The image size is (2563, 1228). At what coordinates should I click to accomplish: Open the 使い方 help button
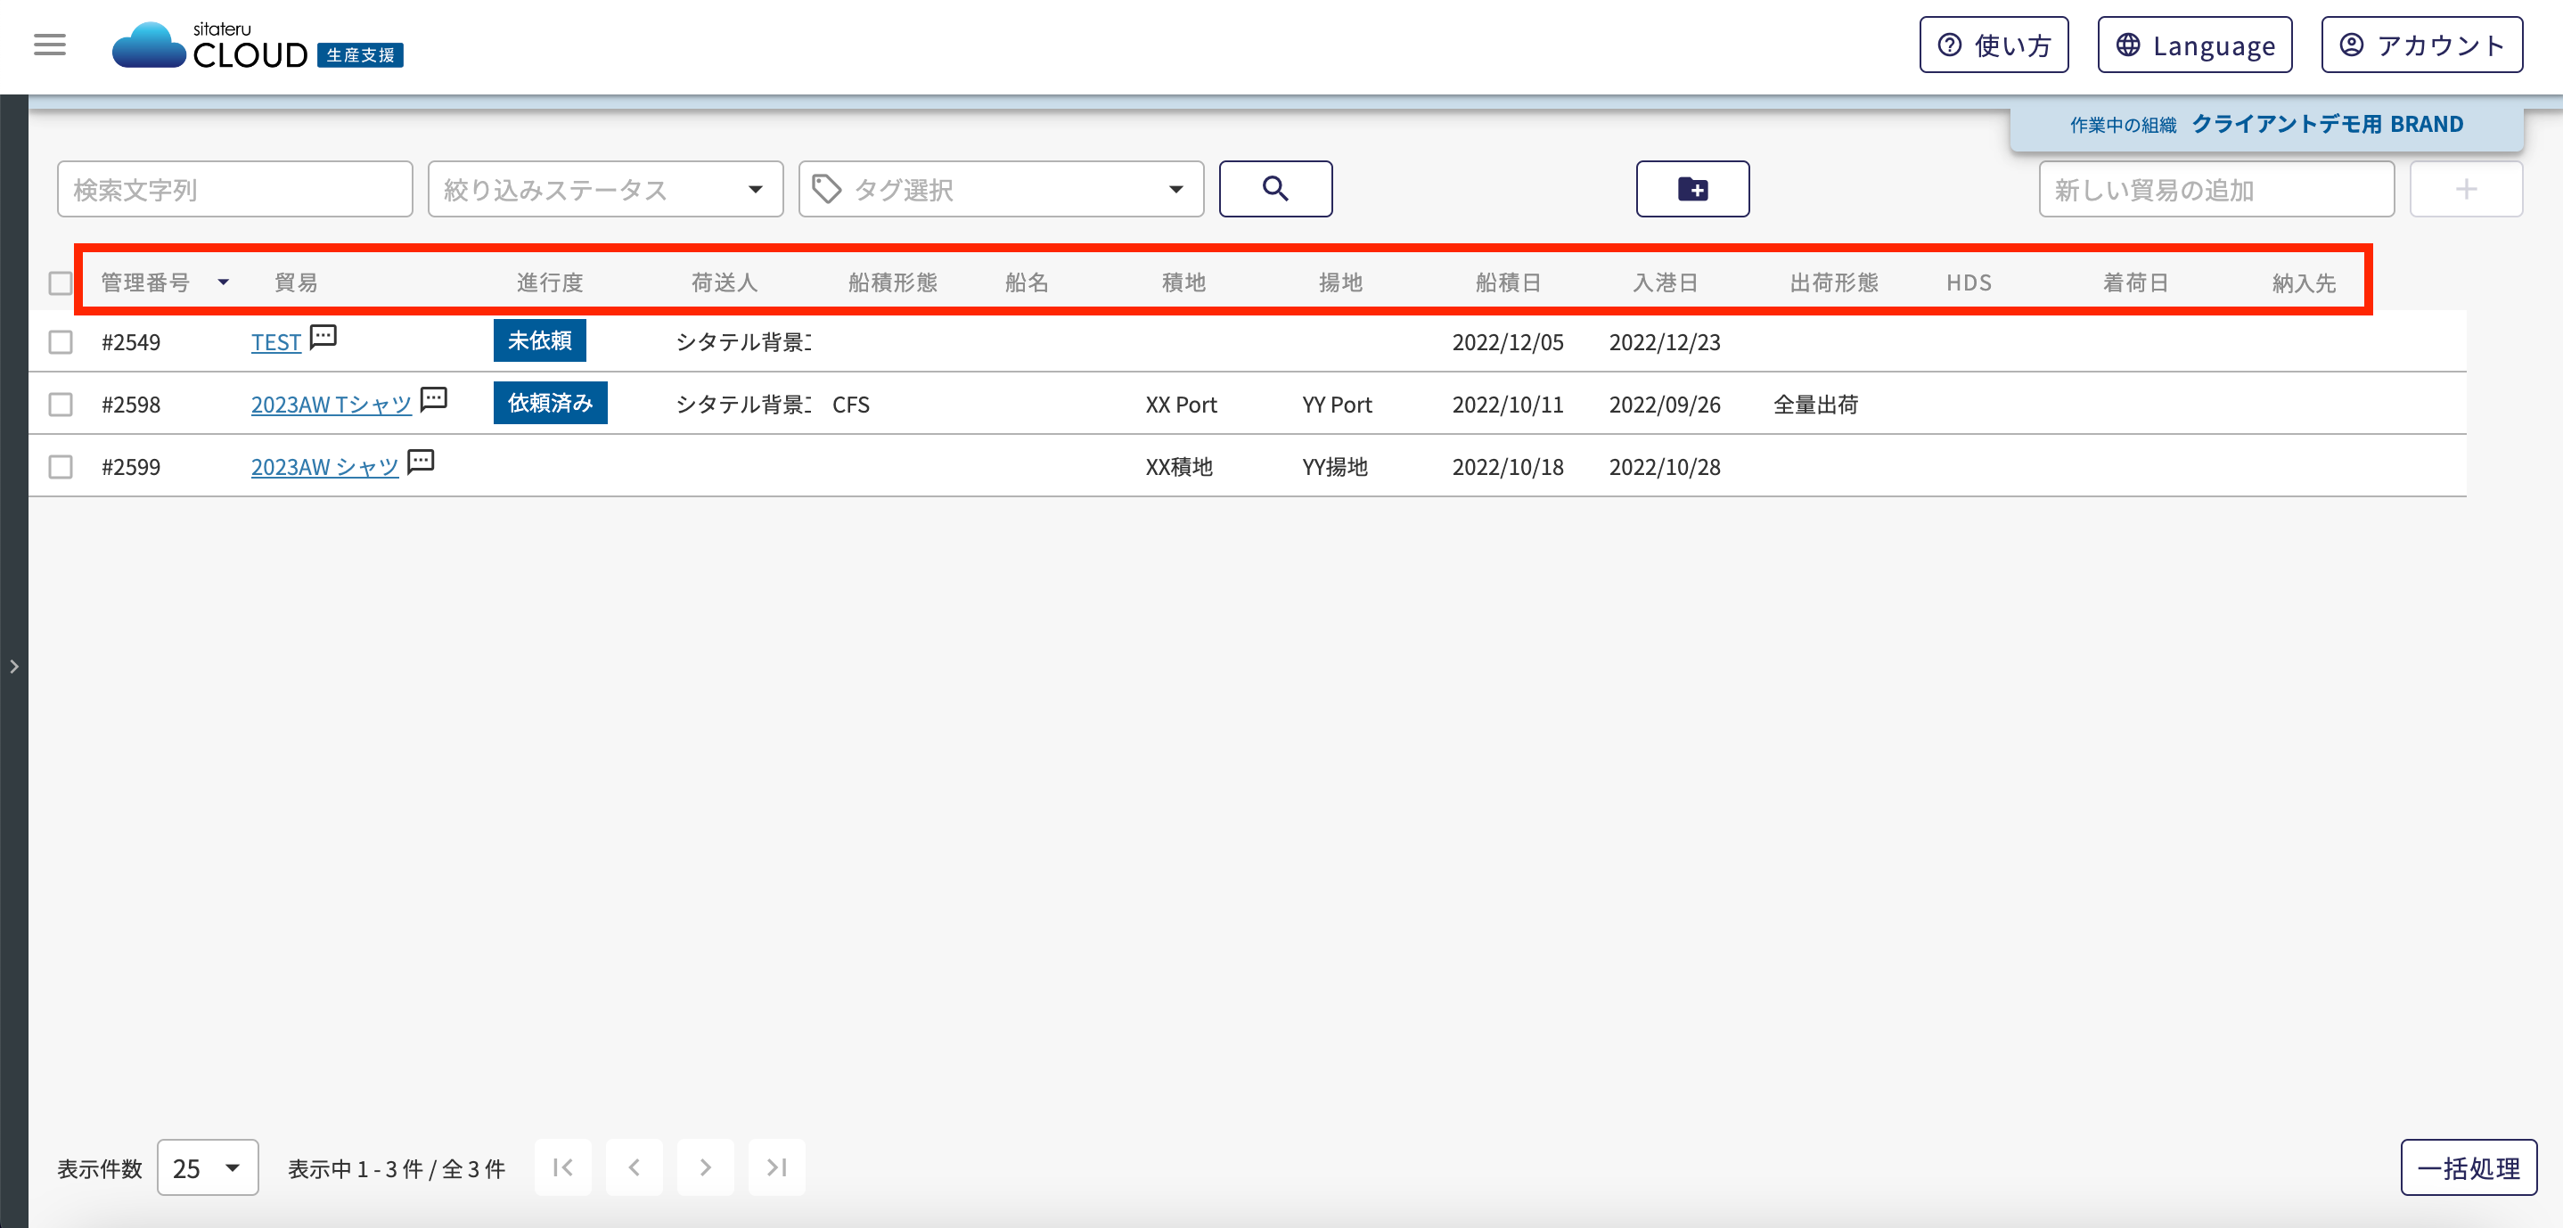pos(1994,45)
